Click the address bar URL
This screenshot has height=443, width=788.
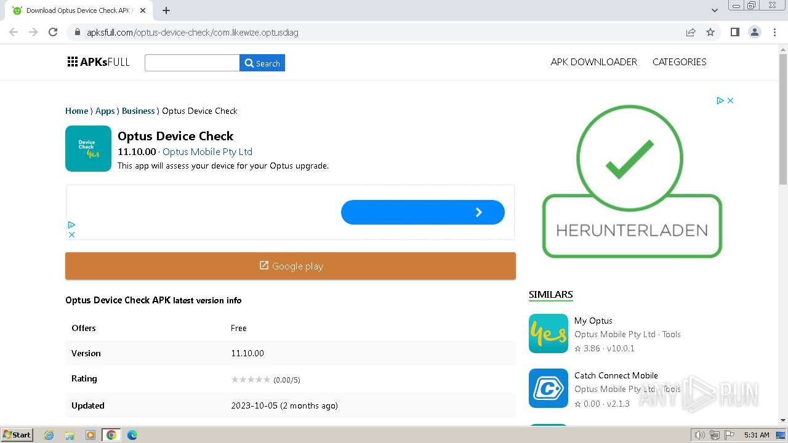coord(193,33)
